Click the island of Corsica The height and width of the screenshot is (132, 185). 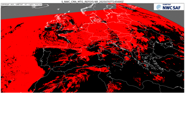click(x=99, y=51)
